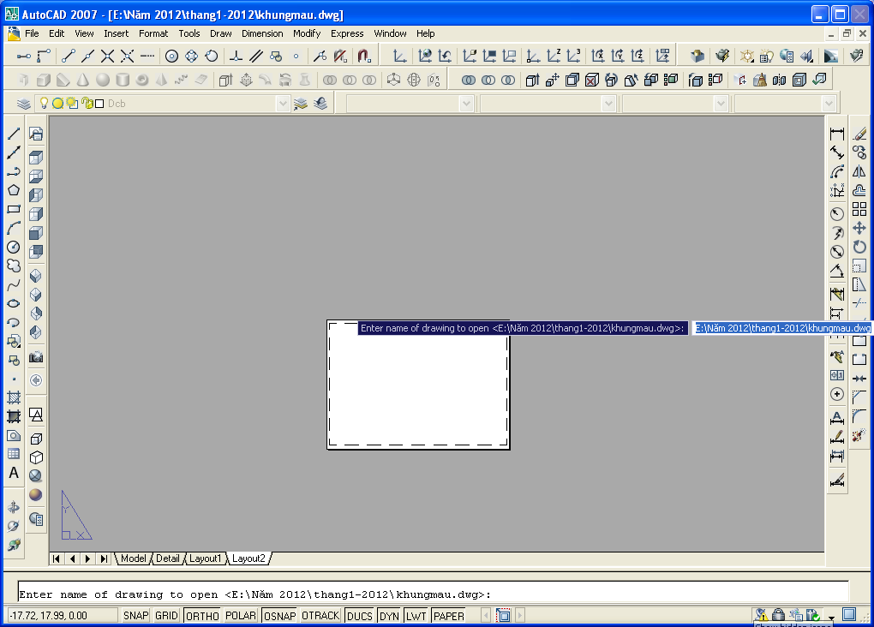The image size is (874, 627).
Task: Click the Layer Previous icon
Action: pyautogui.click(x=320, y=104)
